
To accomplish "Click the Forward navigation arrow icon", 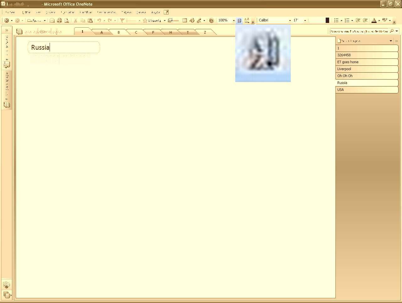I will 17,20.
